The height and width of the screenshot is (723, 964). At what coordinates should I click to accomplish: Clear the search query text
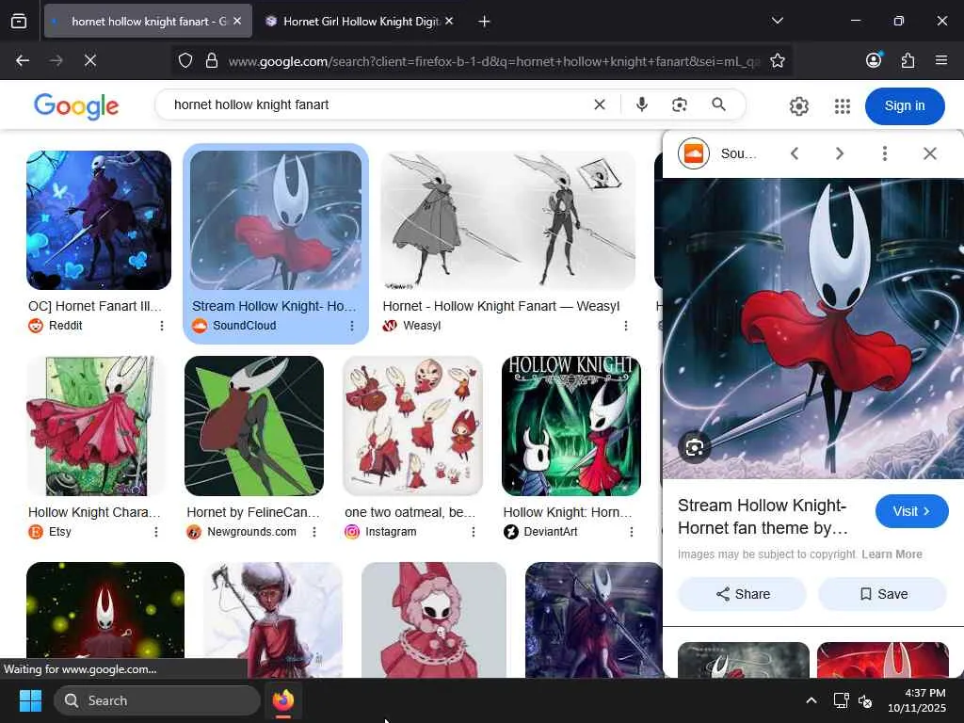pyautogui.click(x=600, y=105)
